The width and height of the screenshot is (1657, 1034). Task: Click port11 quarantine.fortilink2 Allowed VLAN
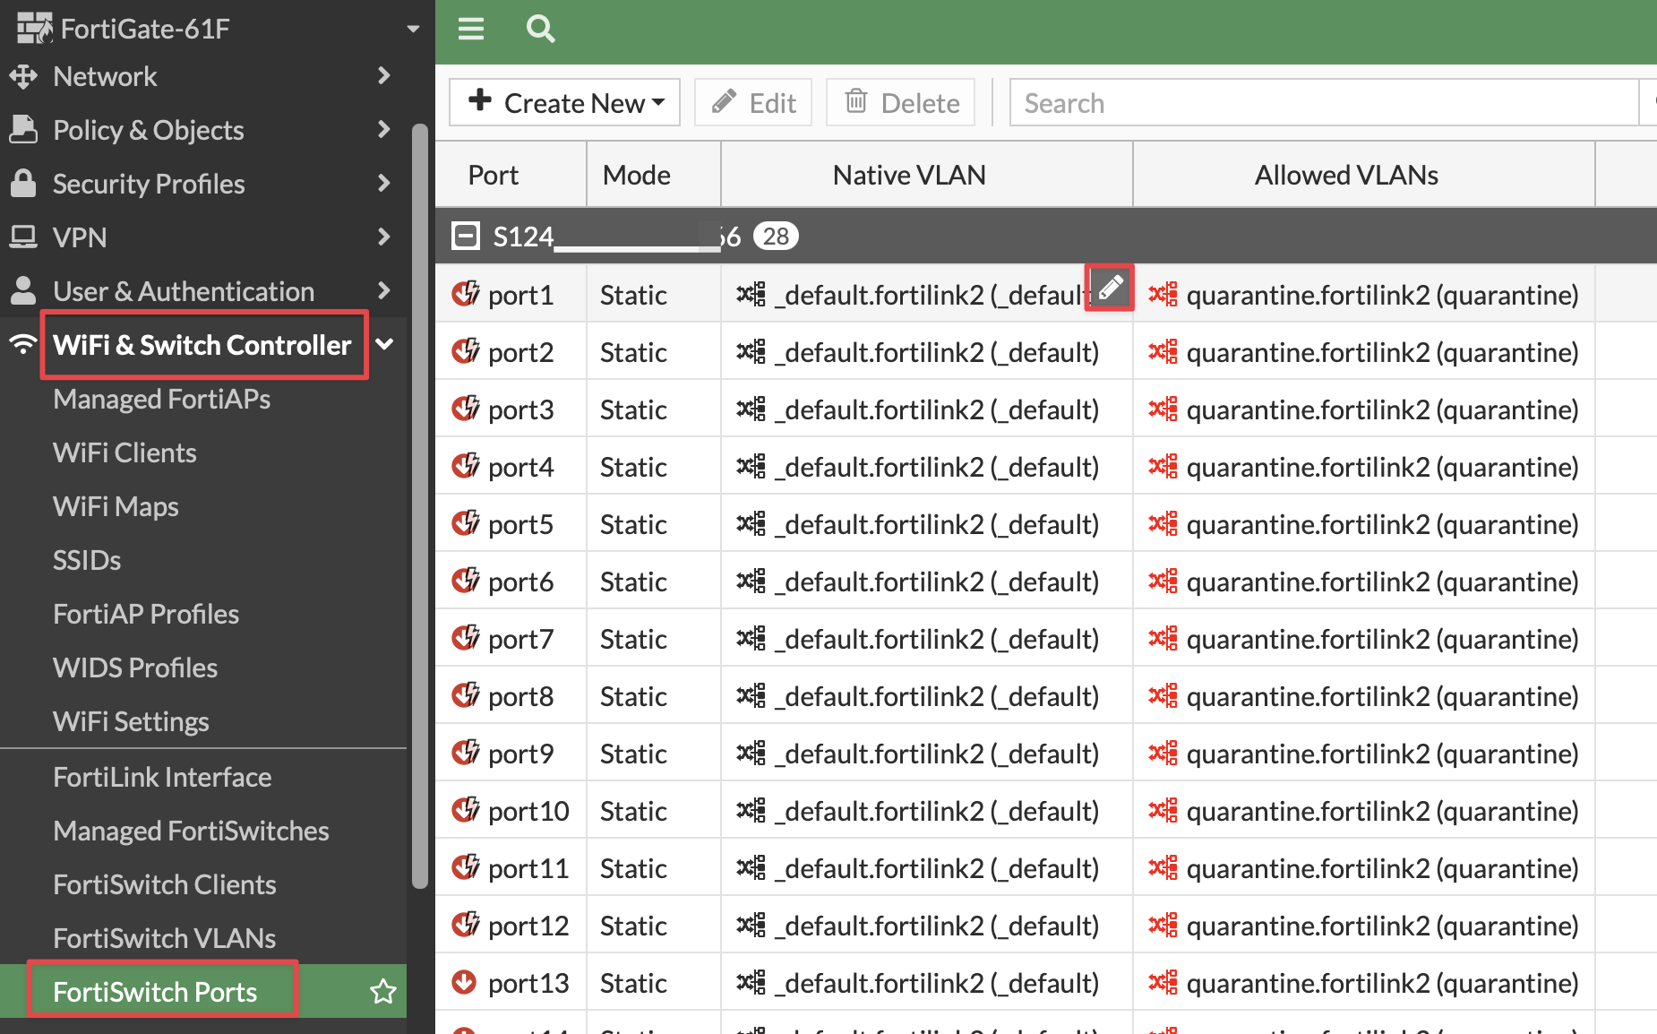[1382, 868]
